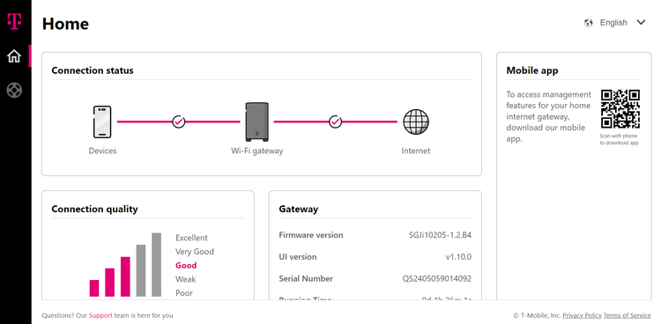Select the Devices phone icon
The width and height of the screenshot is (661, 324).
(x=102, y=121)
